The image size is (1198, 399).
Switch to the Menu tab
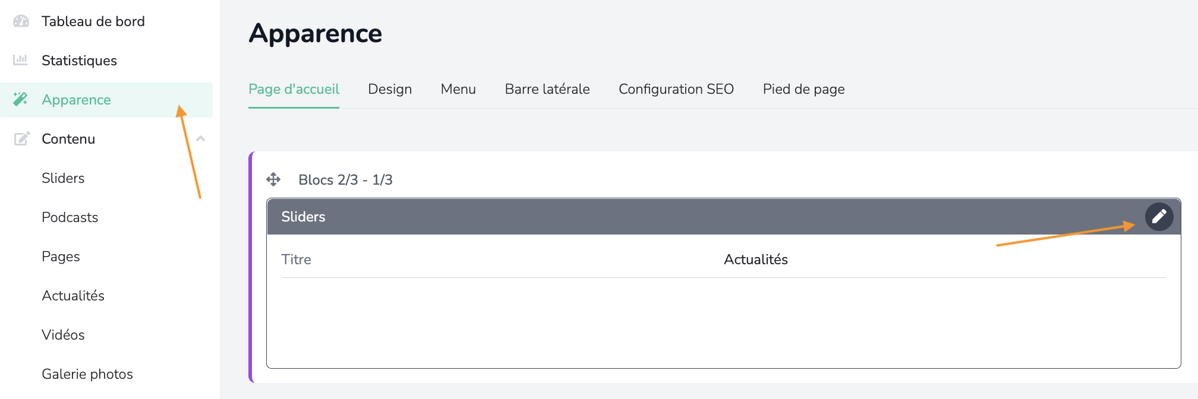[458, 89]
